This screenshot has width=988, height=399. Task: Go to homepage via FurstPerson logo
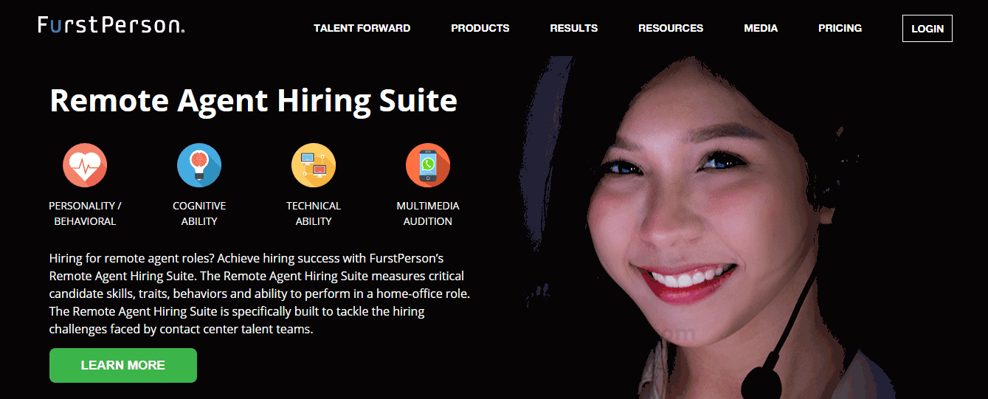pyautogui.click(x=111, y=25)
